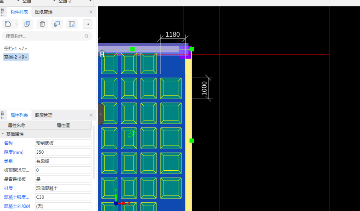
Task: Open the 材质 value 现浇混凝土
Action: pos(63,188)
